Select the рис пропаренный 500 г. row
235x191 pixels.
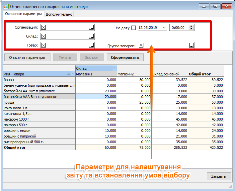coord(39,142)
